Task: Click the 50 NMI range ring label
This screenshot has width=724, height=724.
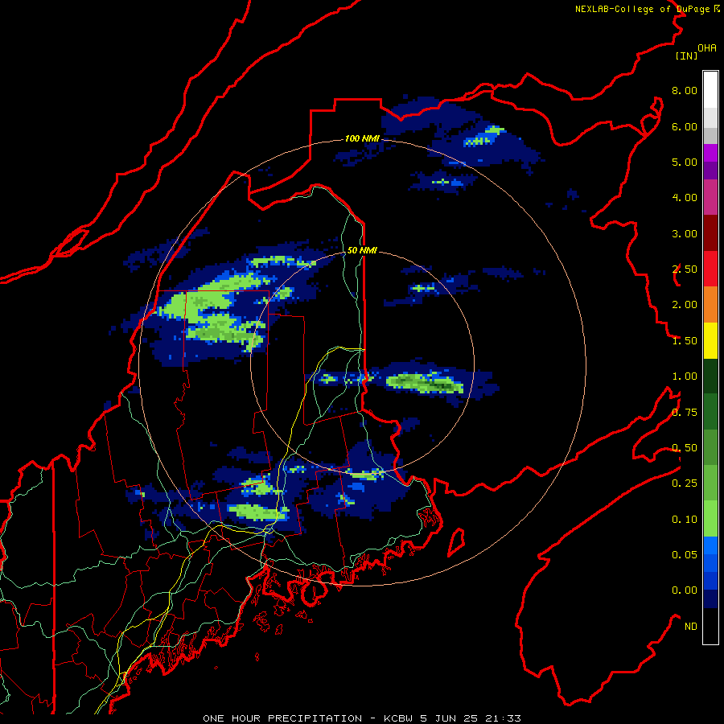Action: [363, 250]
